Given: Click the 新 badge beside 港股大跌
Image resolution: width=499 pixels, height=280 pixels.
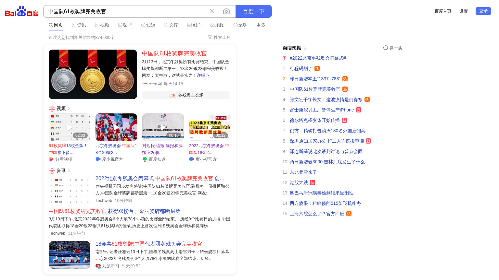Looking at the screenshot, I should (313, 182).
